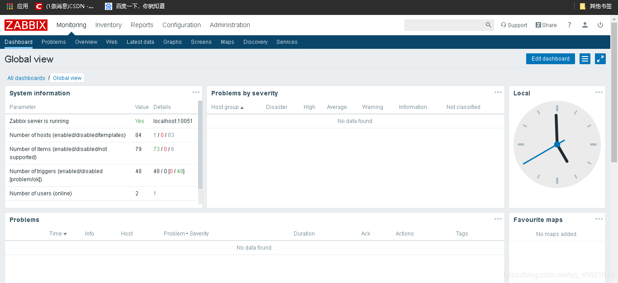
Task: Open Problems widget menu dots
Action: pos(498,219)
